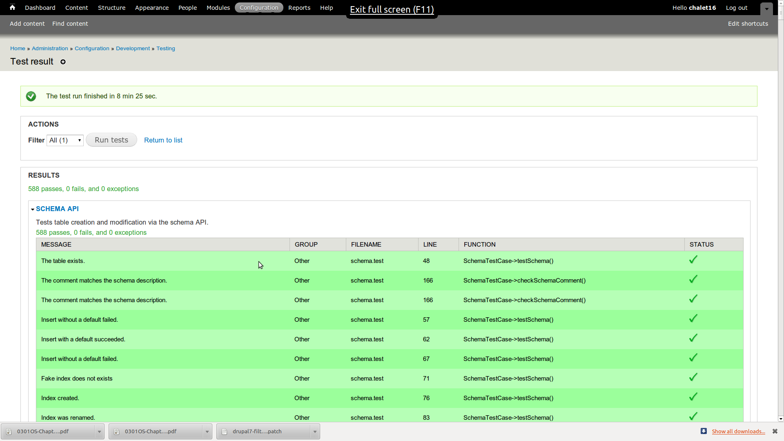The width and height of the screenshot is (784, 441).
Task: Click the drupal7-filt patch file icon
Action: 224,432
